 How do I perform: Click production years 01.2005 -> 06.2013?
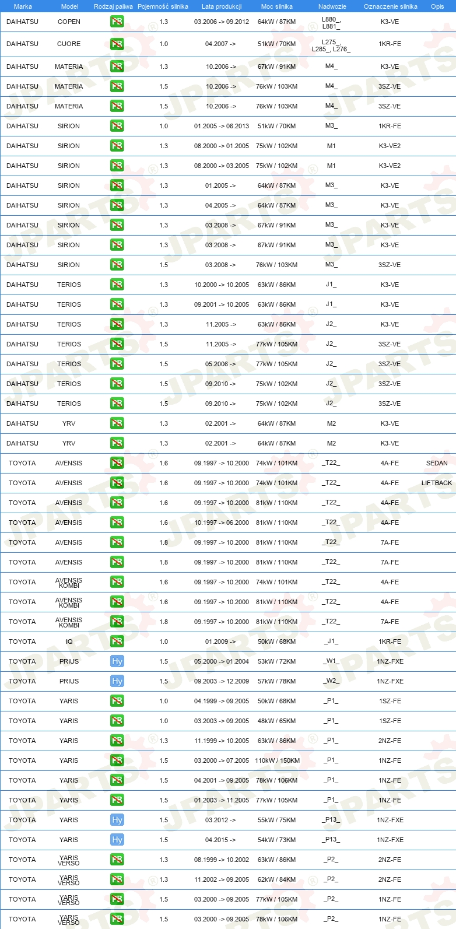pyautogui.click(x=222, y=126)
